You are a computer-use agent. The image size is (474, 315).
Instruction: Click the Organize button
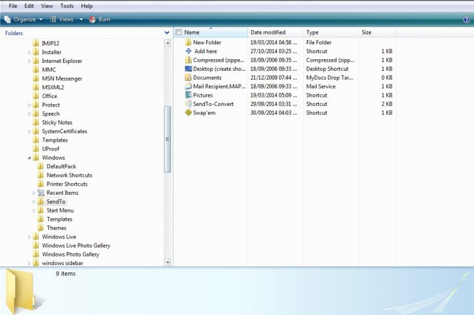(x=23, y=20)
